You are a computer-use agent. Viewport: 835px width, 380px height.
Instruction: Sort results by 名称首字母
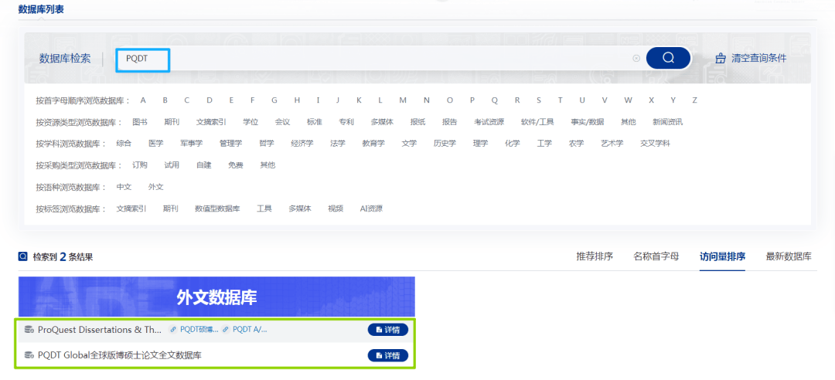pyautogui.click(x=656, y=256)
